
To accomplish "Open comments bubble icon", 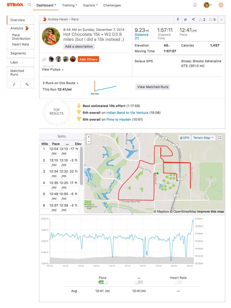I will click(212, 19).
